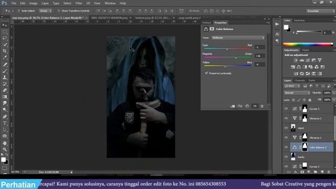Screen dimensions: 336x189
Task: Select the Healing Brush tool
Action: 5,64
